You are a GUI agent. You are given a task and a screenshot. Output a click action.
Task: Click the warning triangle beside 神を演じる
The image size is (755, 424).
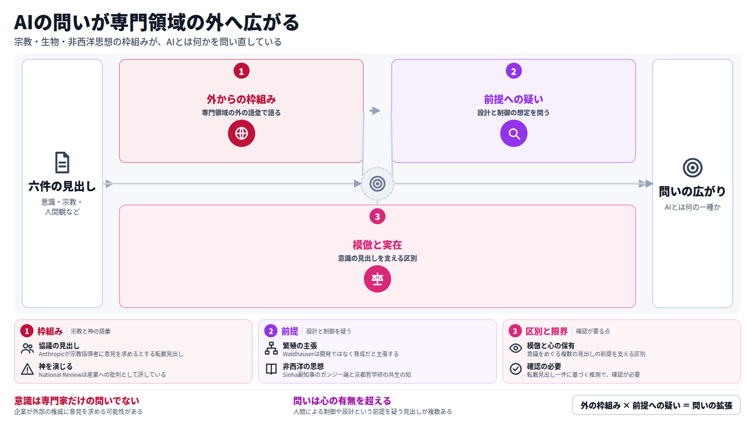tap(27, 369)
